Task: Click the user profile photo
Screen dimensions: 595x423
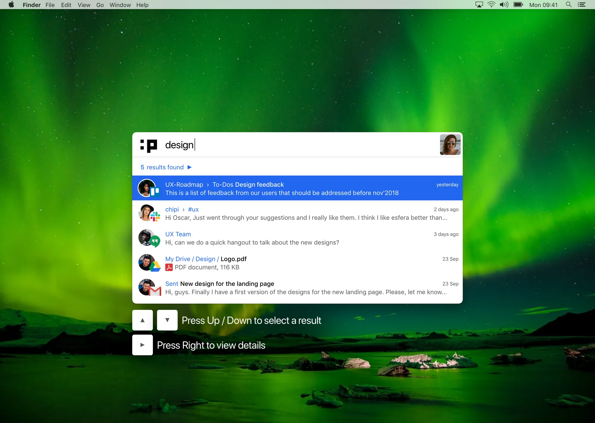Action: point(450,145)
